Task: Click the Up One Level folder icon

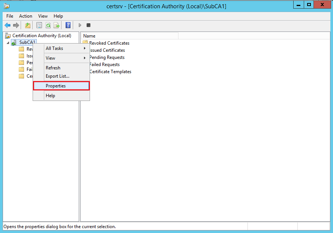Action: point(28,25)
